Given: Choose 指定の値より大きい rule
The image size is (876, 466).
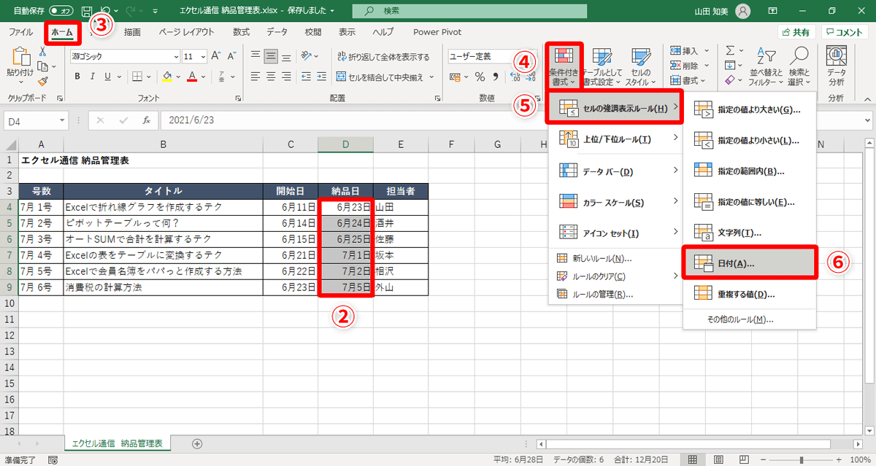Looking at the screenshot, I should point(750,109).
